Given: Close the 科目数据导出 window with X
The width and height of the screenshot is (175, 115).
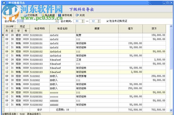Looking at the screenshot, I should pyautogui.click(x=171, y=3).
